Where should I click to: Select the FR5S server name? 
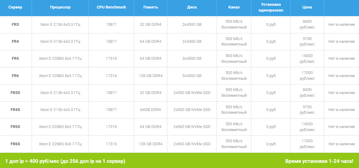tap(15, 127)
